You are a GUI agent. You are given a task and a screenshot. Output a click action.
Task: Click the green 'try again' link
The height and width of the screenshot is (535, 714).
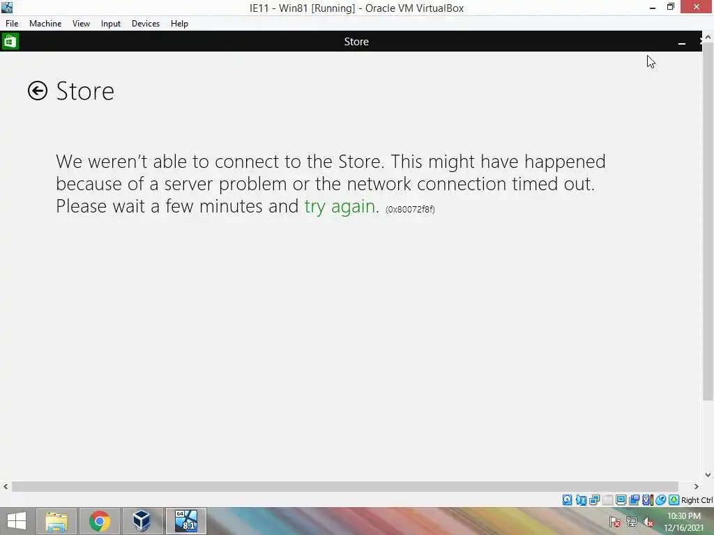(340, 206)
